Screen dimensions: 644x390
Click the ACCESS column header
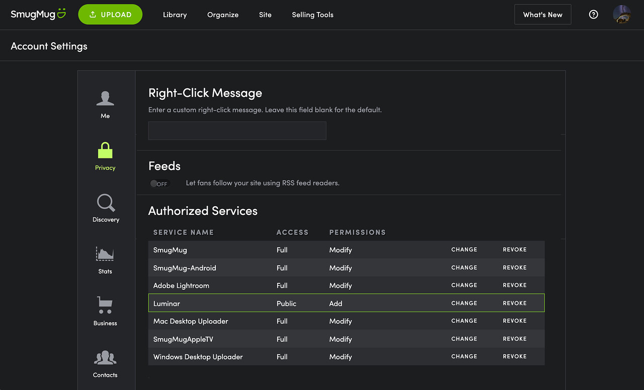coord(292,232)
